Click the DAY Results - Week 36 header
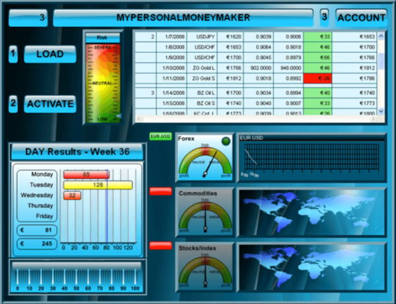The image size is (396, 304). 77,152
